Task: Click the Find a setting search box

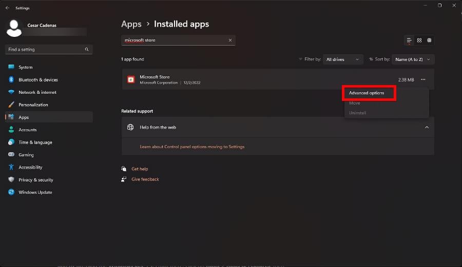Action: (x=49, y=49)
